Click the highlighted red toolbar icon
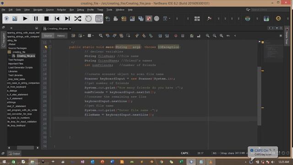This screenshot has width=293, height=165. (149, 18)
